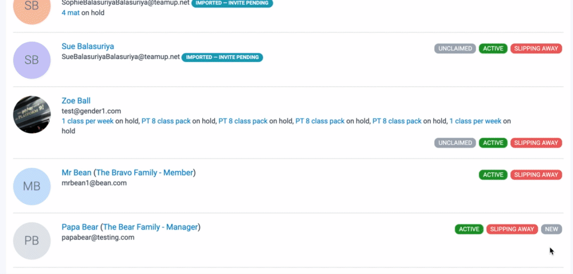Click Zoe Ball's first 1 class per week link
The image size is (573, 274).
tap(88, 121)
